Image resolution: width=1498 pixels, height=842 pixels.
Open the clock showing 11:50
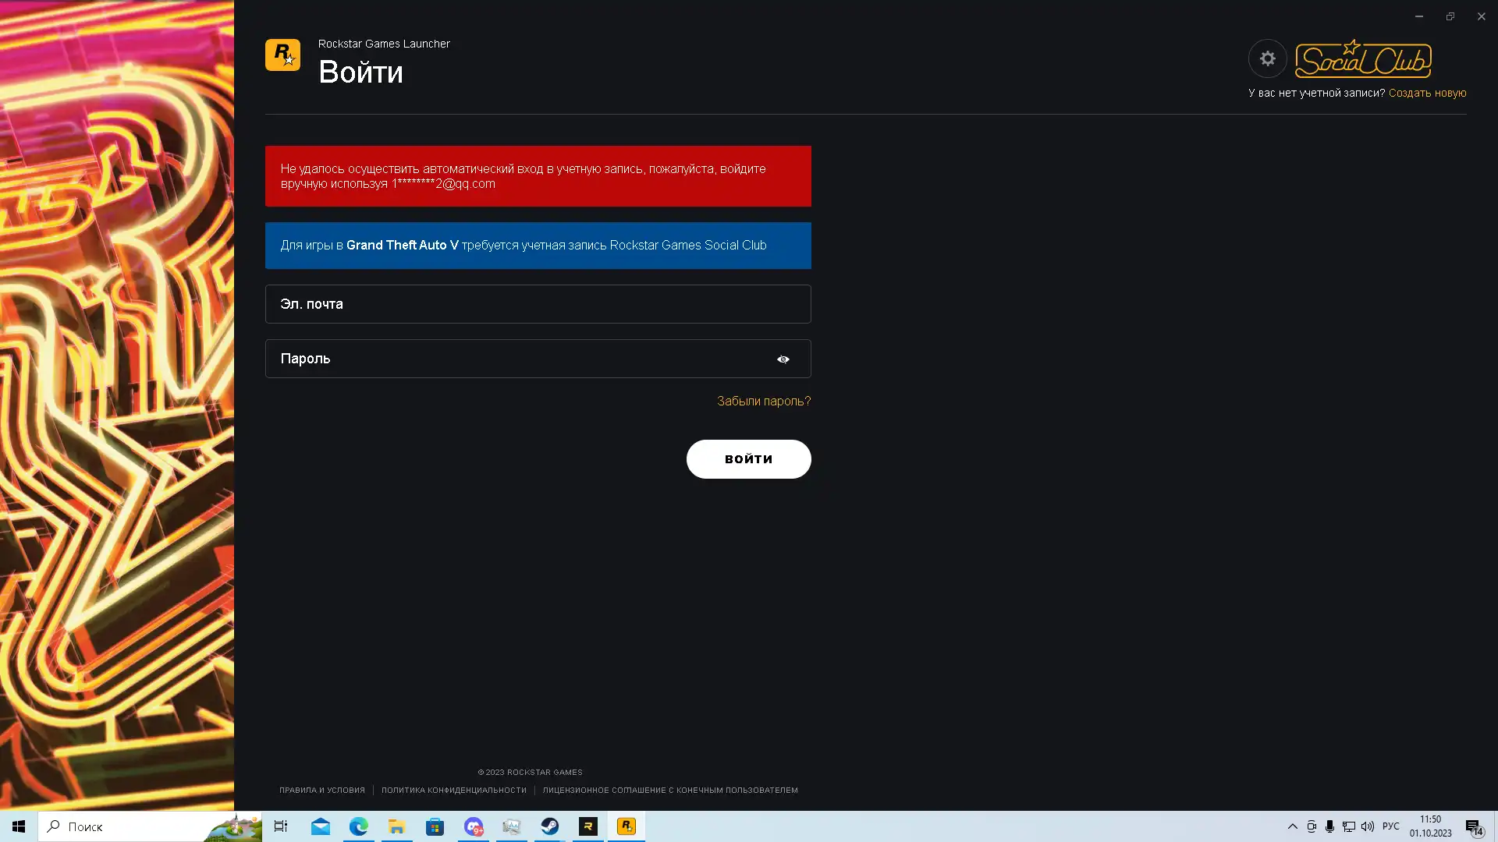click(1430, 826)
